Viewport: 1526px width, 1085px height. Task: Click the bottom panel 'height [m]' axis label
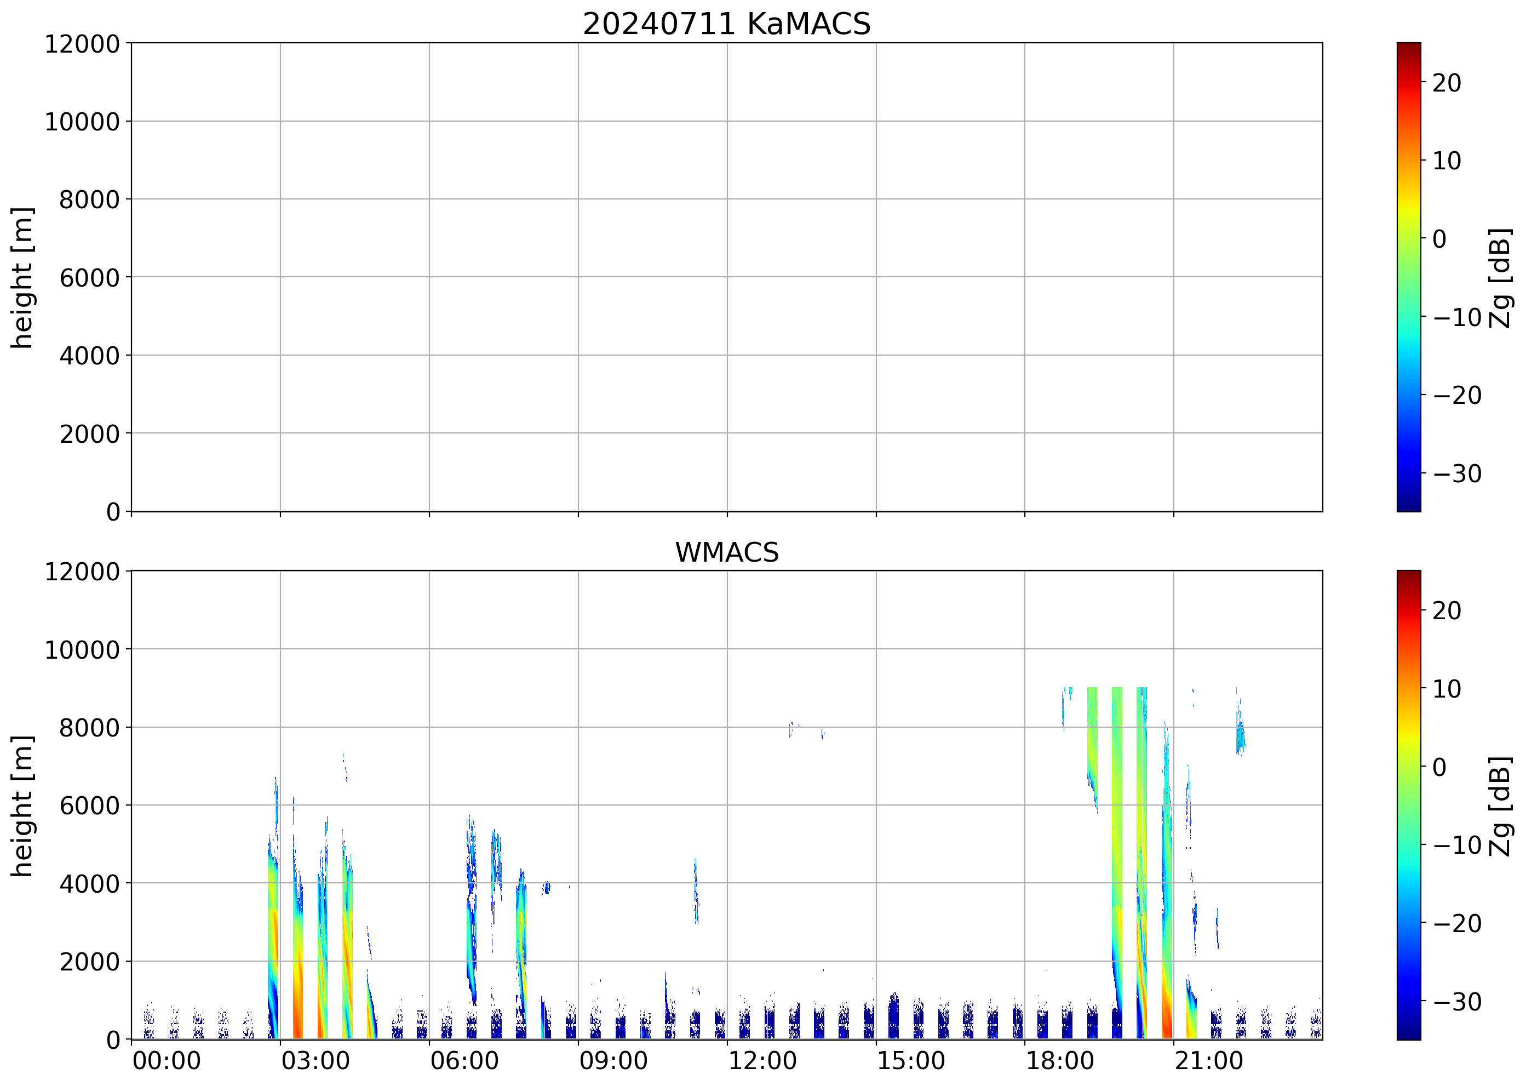22,806
